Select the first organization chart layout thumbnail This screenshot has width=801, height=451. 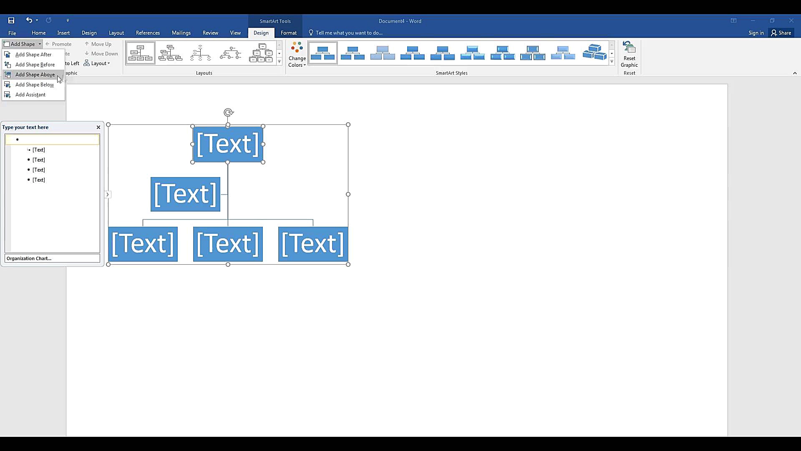point(140,53)
